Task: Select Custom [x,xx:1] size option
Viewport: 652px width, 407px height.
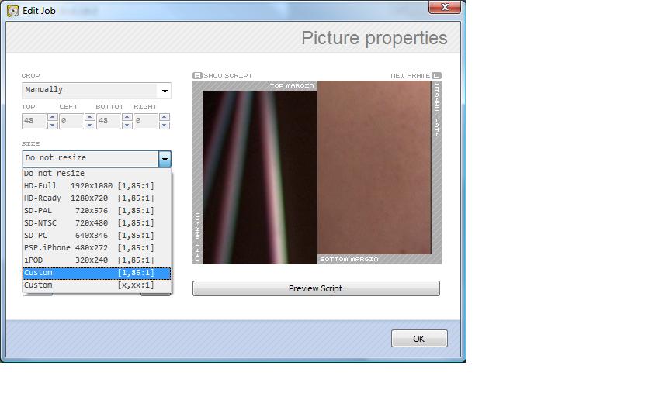Action: tap(96, 285)
